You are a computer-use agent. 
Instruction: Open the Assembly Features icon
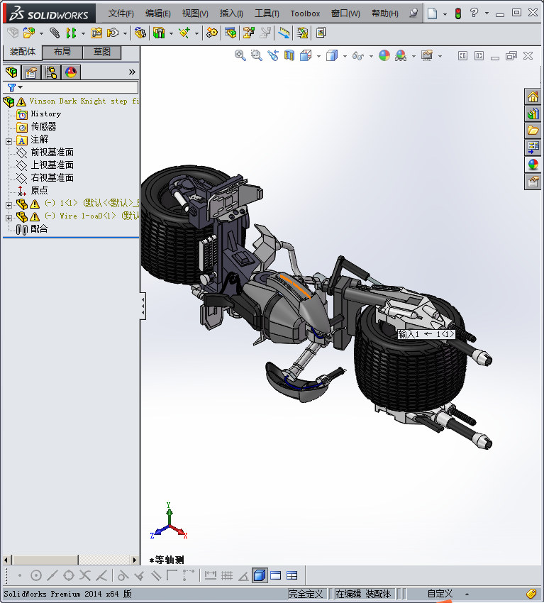click(159, 33)
